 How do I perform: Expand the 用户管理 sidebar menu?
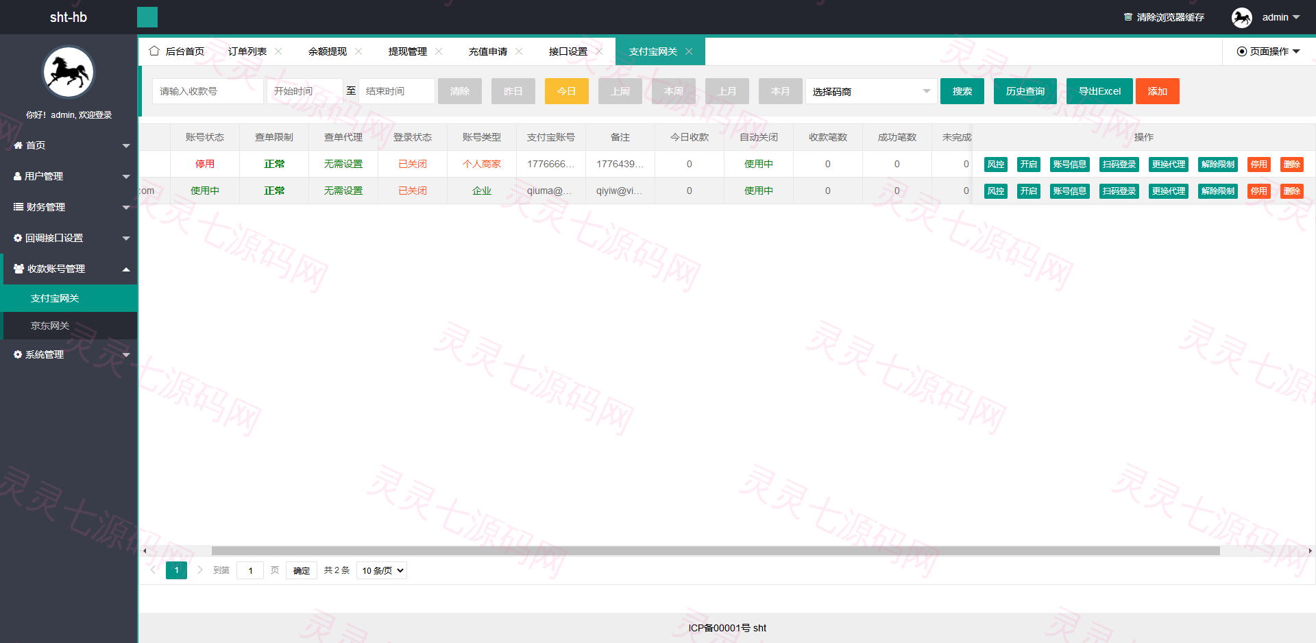click(x=69, y=176)
